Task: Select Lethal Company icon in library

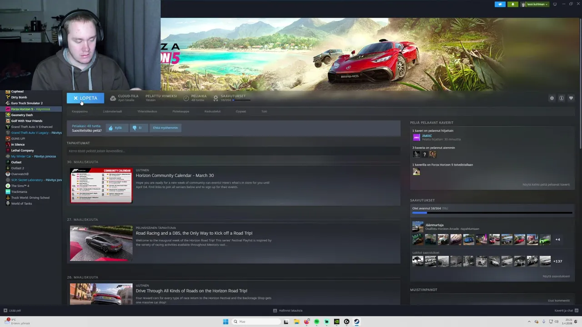Action: (x=8, y=150)
